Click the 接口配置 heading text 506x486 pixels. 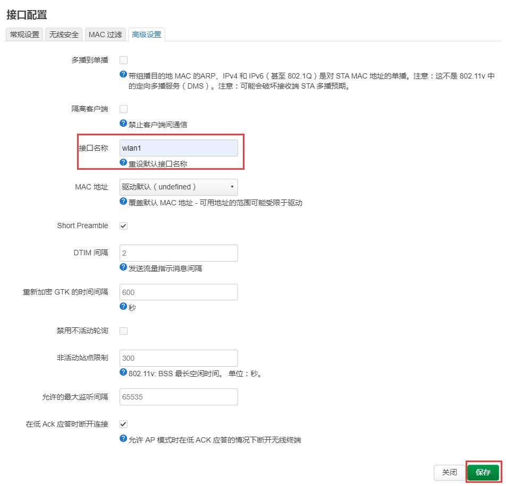click(27, 15)
